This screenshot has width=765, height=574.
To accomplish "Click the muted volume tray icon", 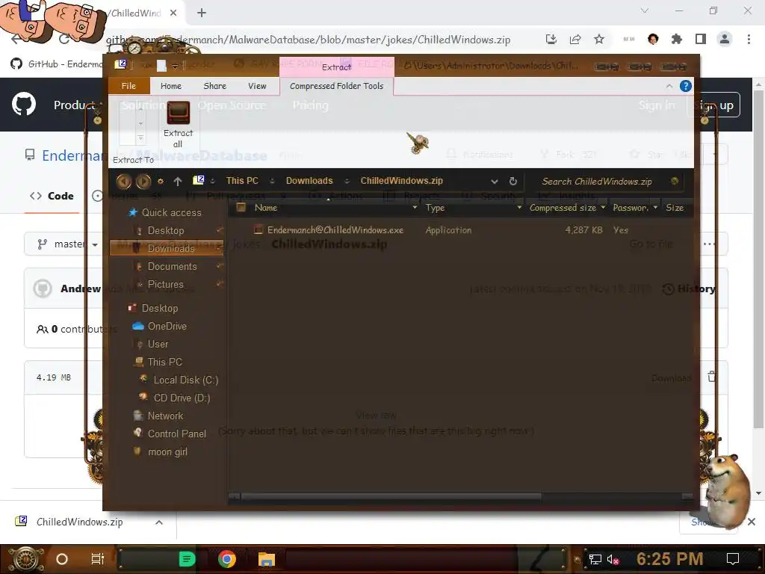I will pos(613,559).
